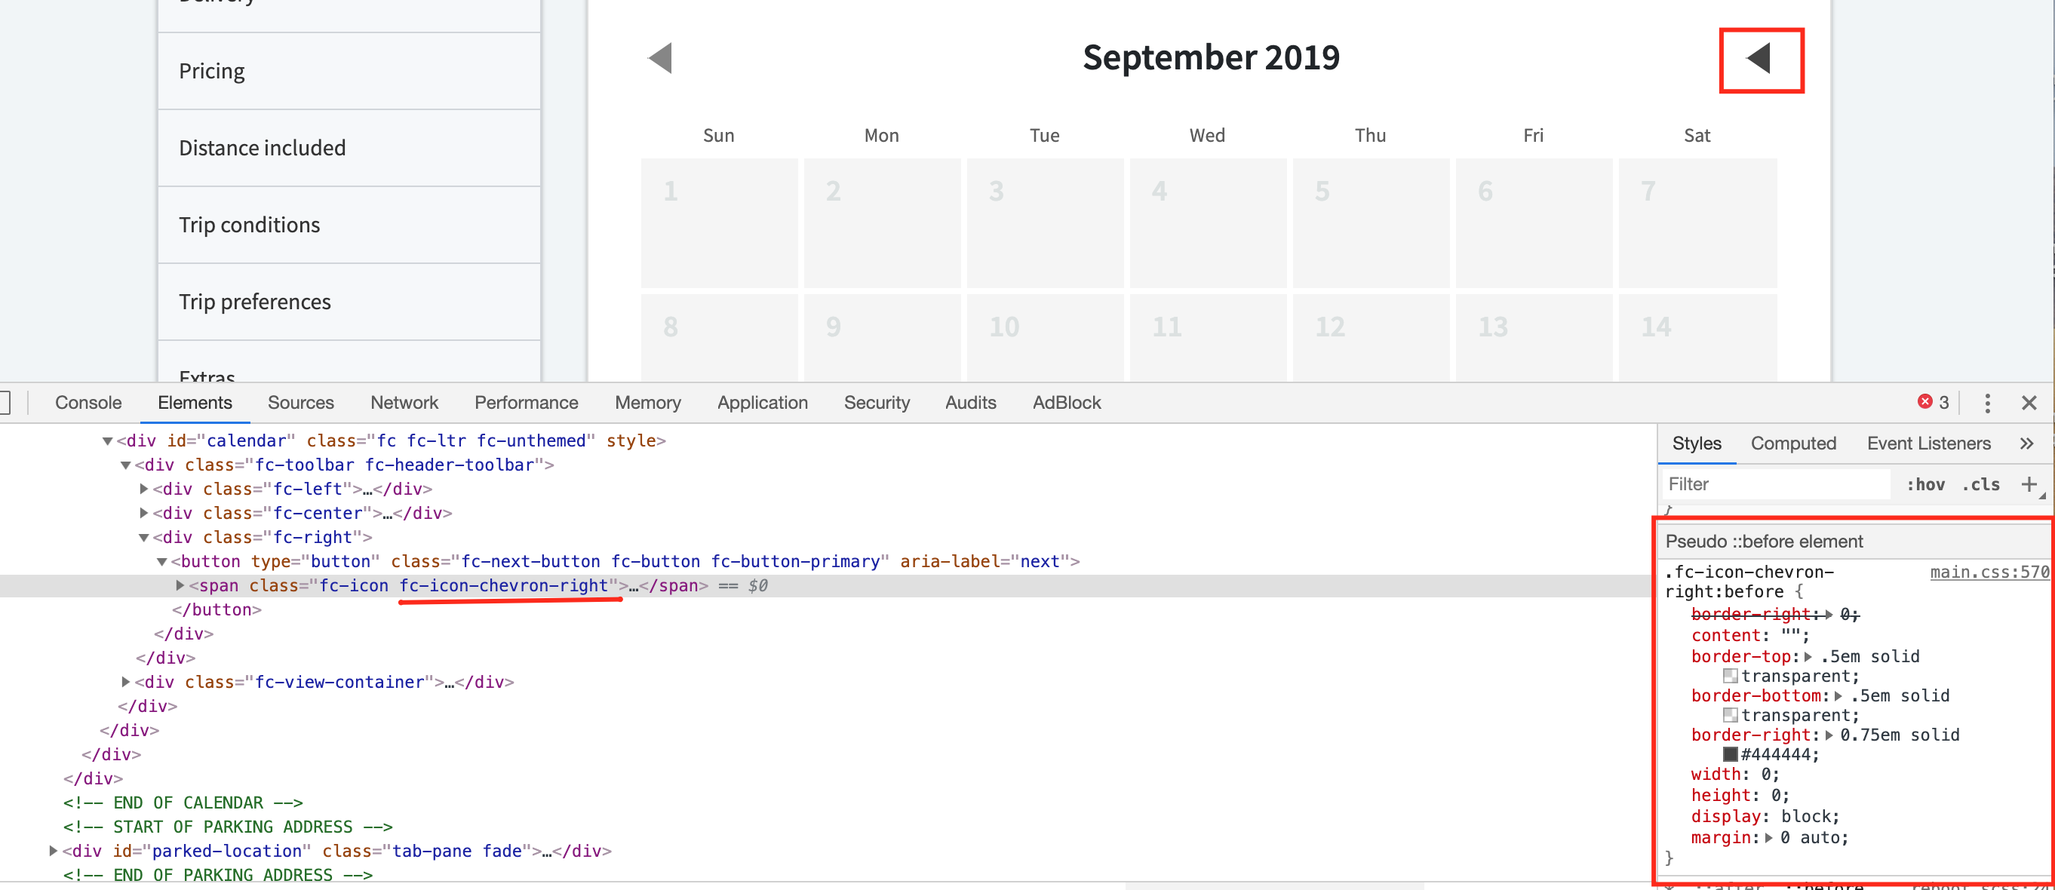Select Trip preferences in the sidebar
2055x890 pixels.
(254, 302)
